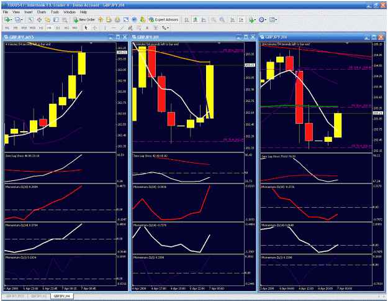Expand the Profiles dropdown arrow

[x=22, y=20]
